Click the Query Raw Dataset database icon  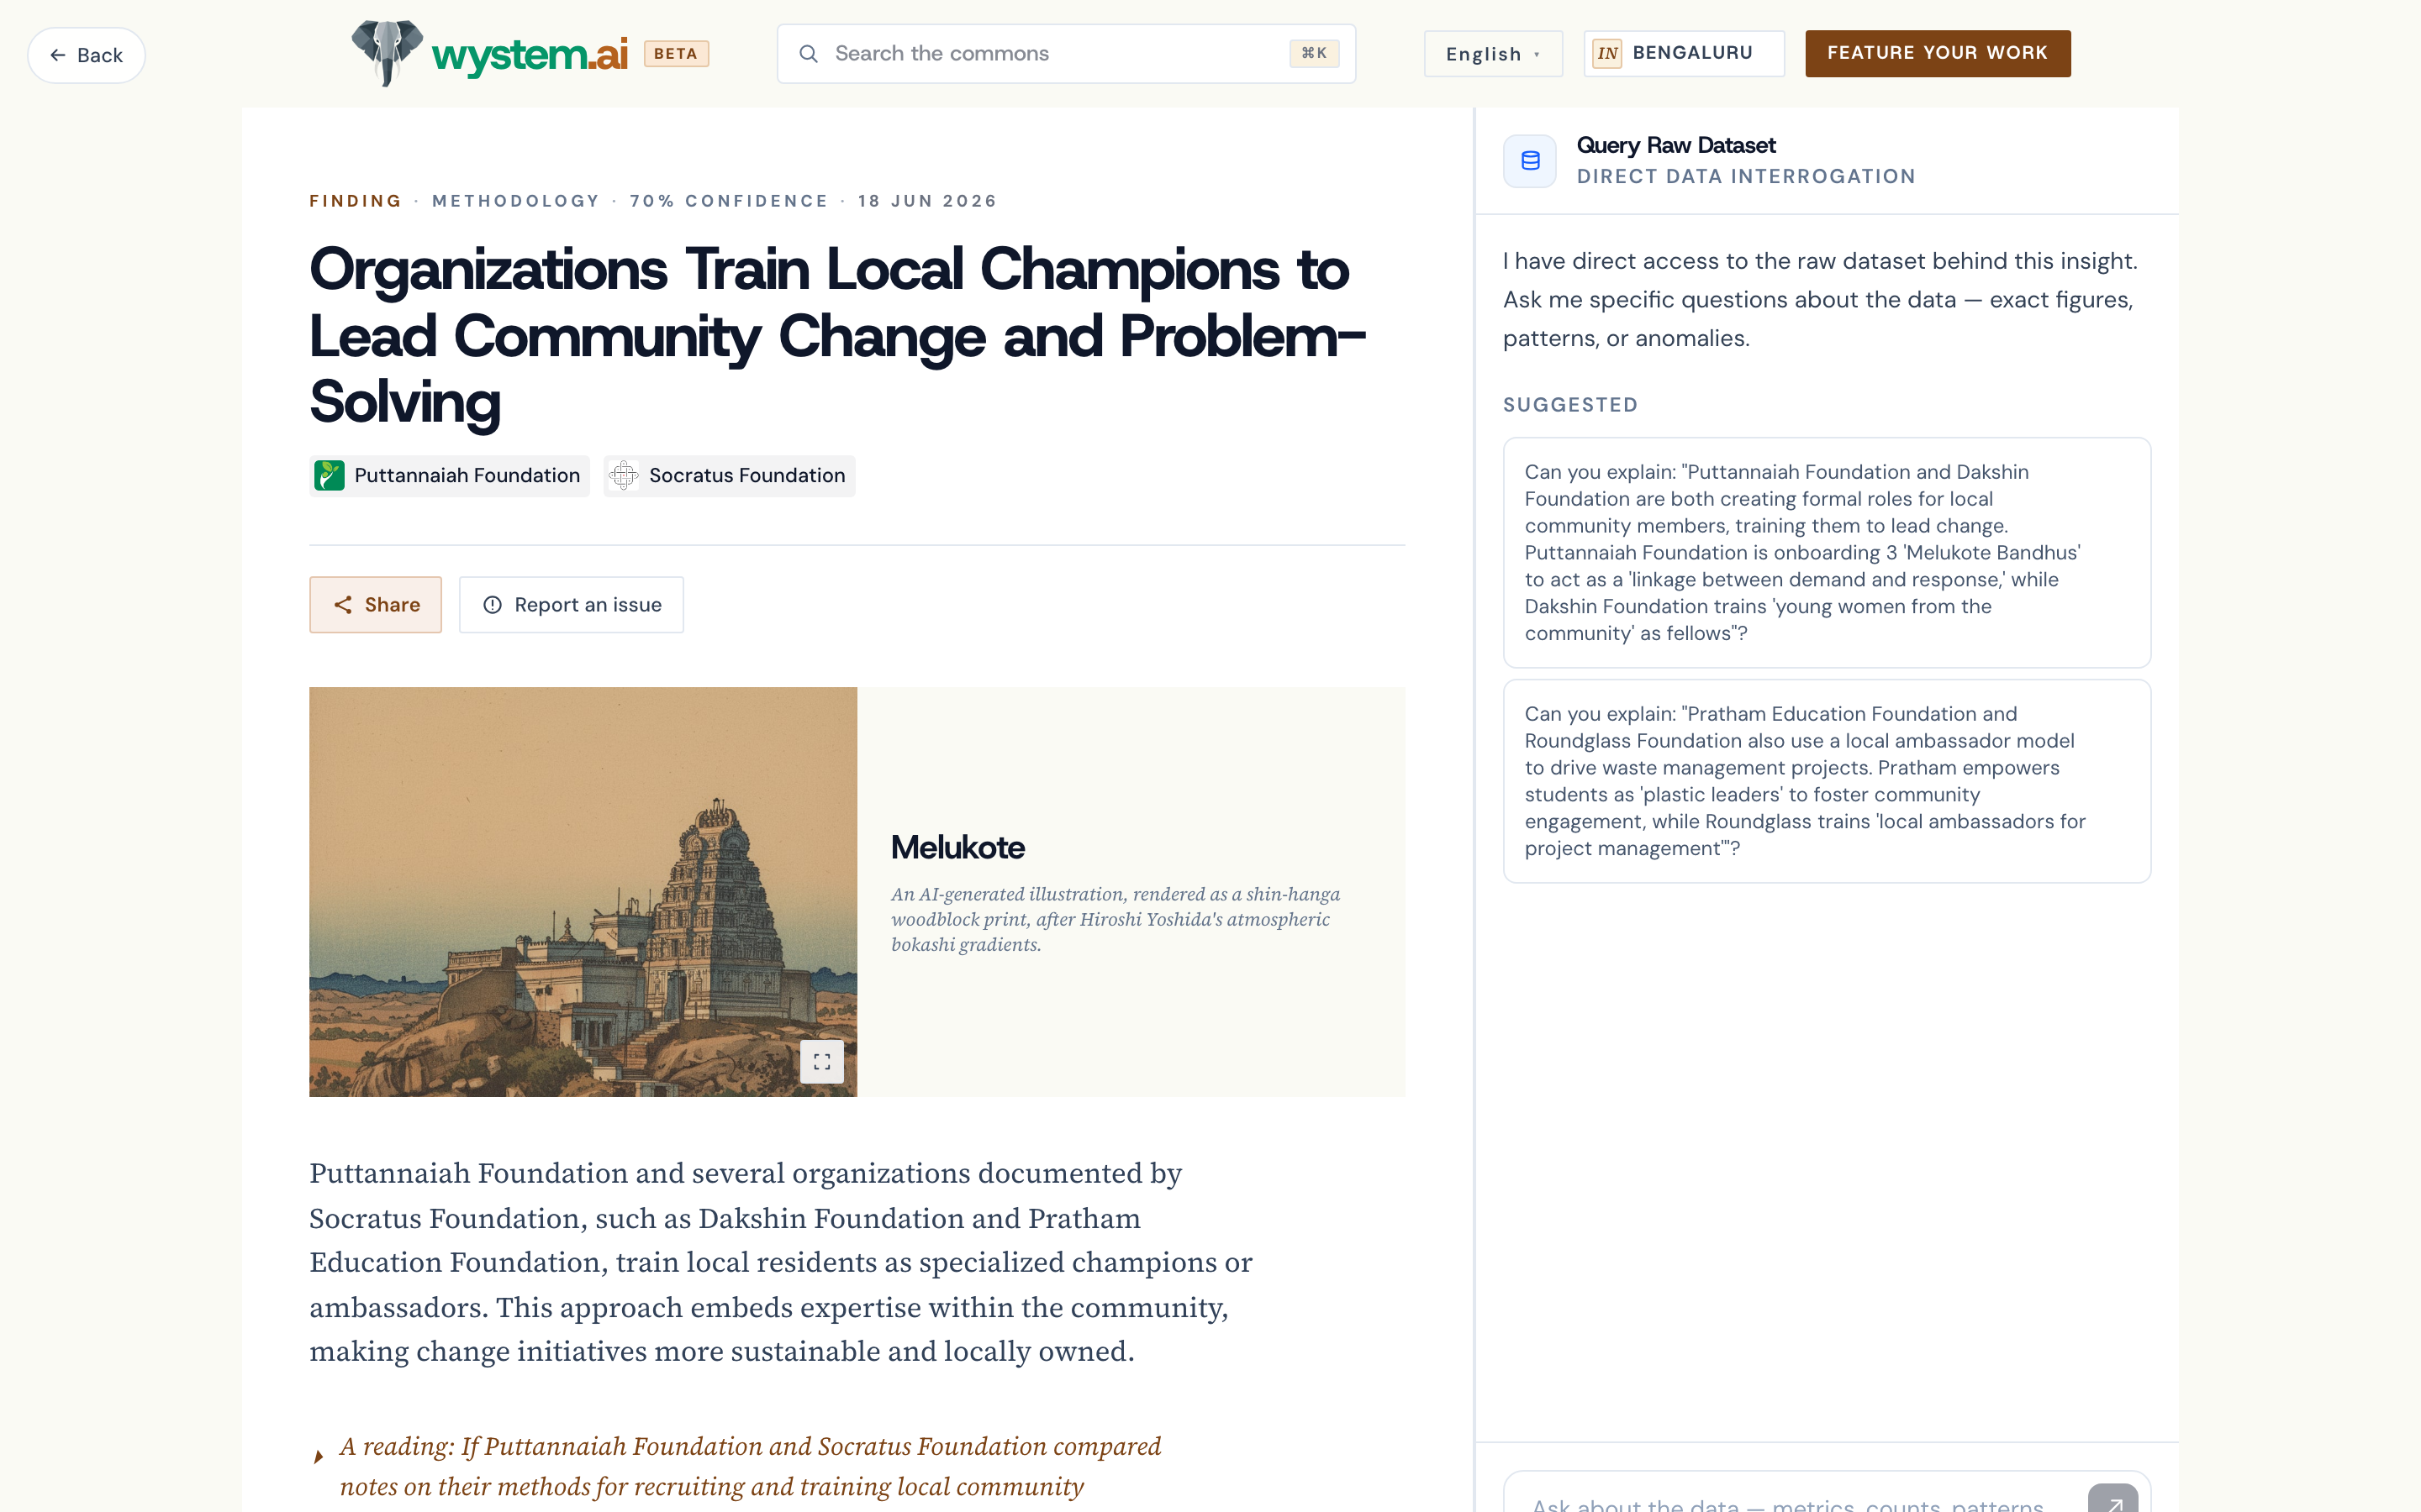[x=1530, y=160]
